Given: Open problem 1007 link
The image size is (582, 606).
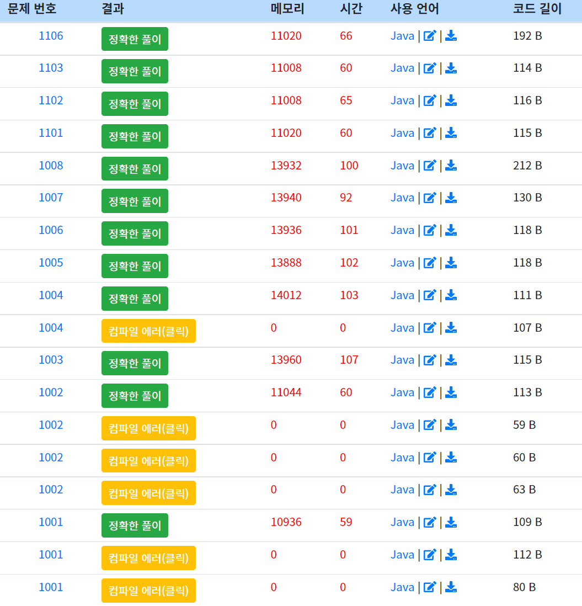Looking at the screenshot, I should (x=51, y=198).
